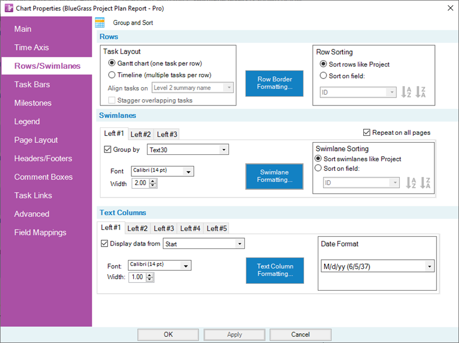
Task: Switch to the Left #2 Swimlanes tab
Action: 140,134
